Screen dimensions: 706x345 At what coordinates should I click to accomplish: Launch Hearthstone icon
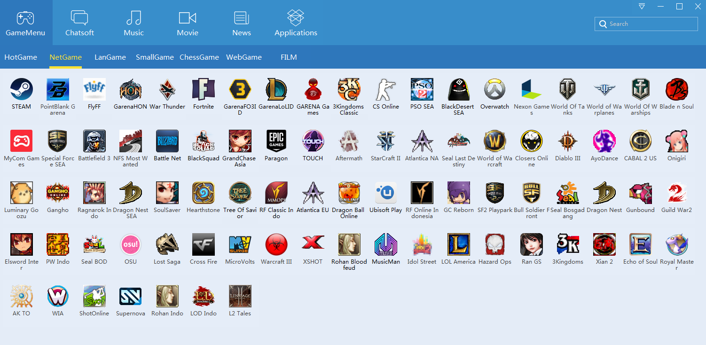pos(204,193)
